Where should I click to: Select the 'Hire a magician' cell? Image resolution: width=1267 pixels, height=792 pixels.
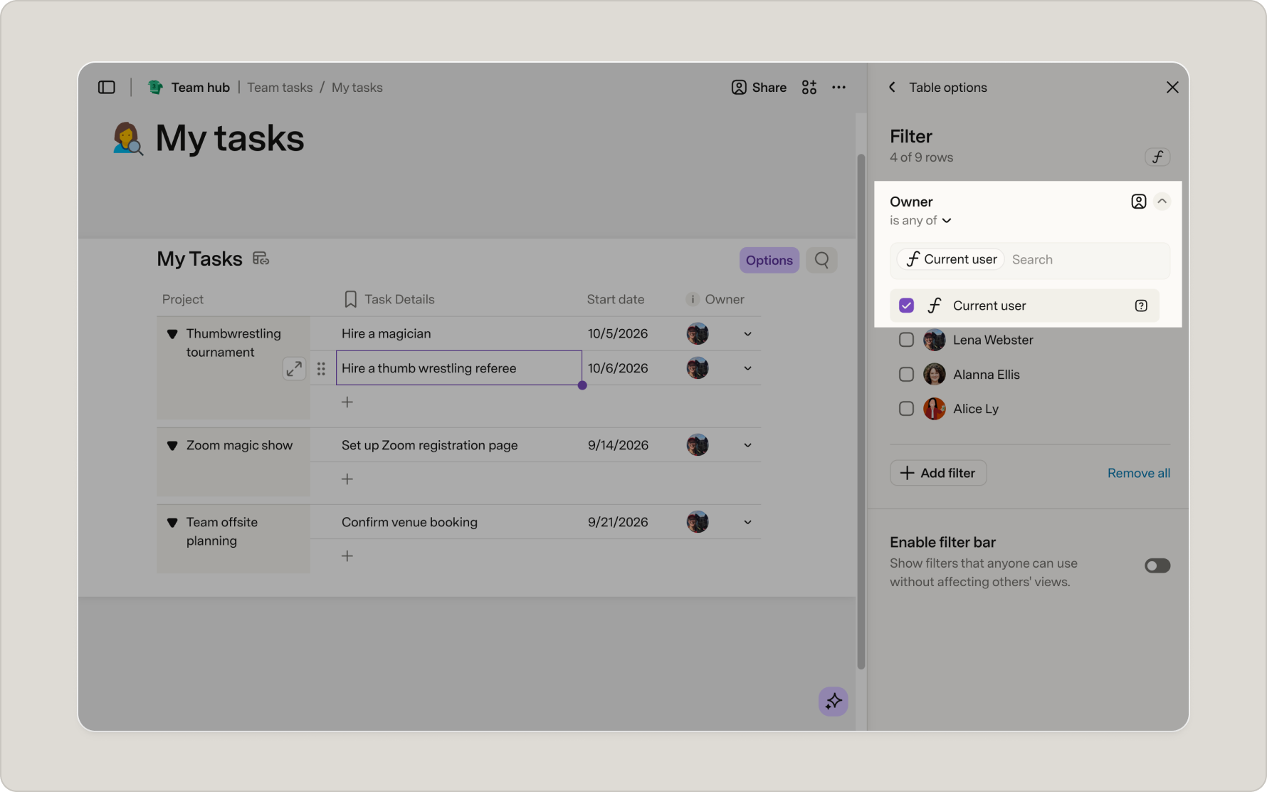click(x=459, y=333)
